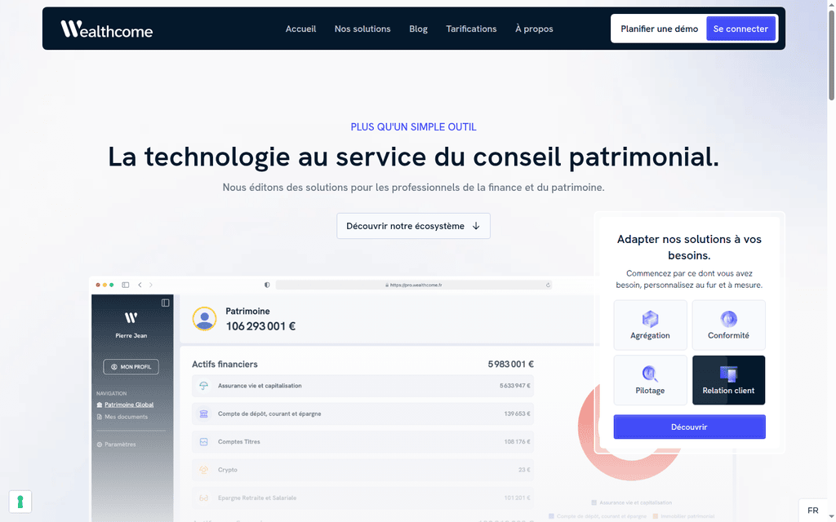Click the Patrimoine Global home icon

99,405
